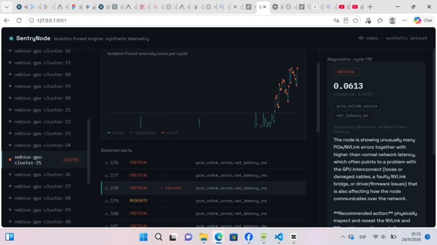This screenshot has height=245, width=437.
Task: Open the tab search dropdown
Action: click(7, 7)
